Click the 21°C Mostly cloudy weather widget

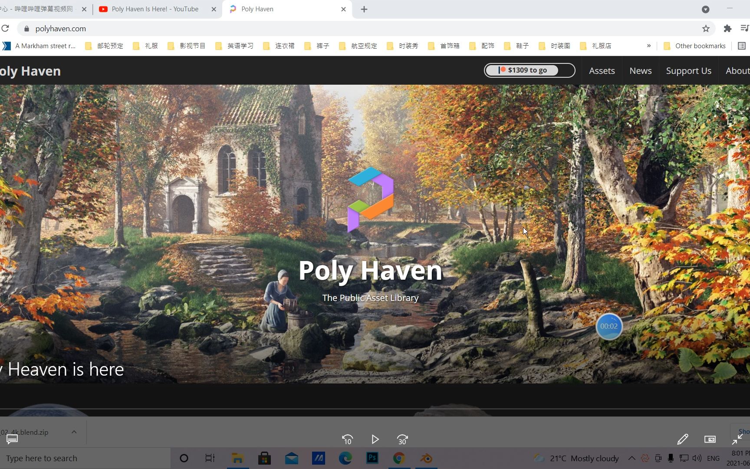tap(576, 458)
